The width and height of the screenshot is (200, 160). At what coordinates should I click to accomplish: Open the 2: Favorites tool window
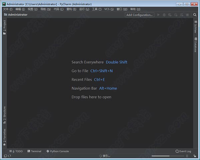(4, 137)
